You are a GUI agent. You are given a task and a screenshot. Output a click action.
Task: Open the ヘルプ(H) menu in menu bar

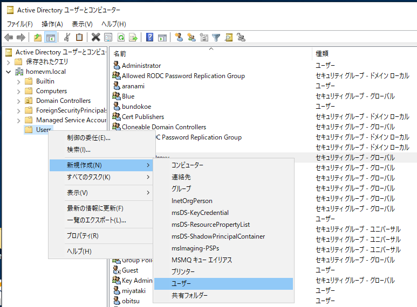(114, 24)
